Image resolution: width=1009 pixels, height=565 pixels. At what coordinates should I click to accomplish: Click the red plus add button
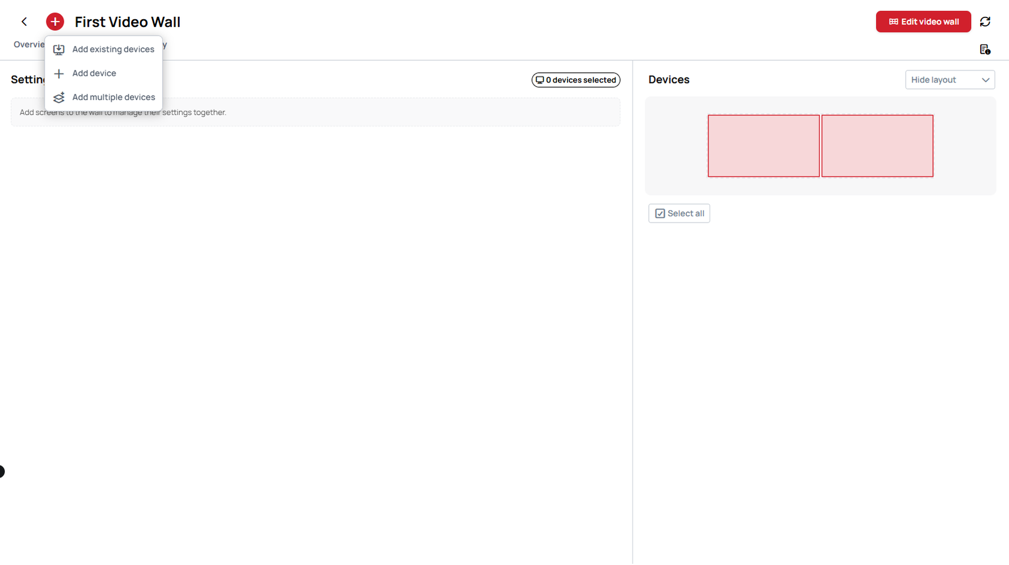point(55,22)
